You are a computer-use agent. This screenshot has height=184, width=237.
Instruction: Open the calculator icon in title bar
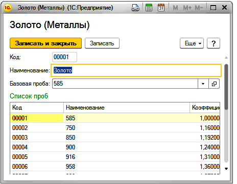[149, 8]
